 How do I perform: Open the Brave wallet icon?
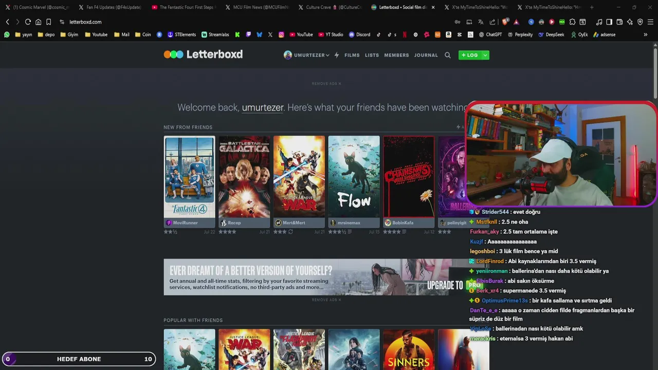coord(619,22)
